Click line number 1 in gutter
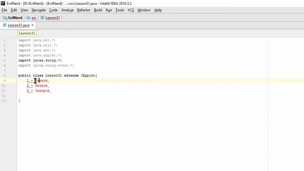304x171 pixels. (4, 40)
